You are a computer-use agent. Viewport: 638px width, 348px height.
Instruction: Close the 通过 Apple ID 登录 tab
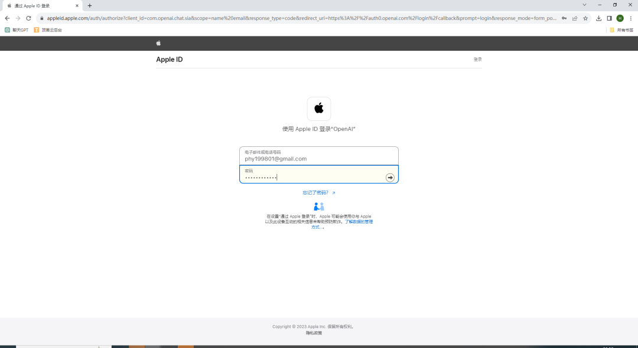pyautogui.click(x=77, y=6)
